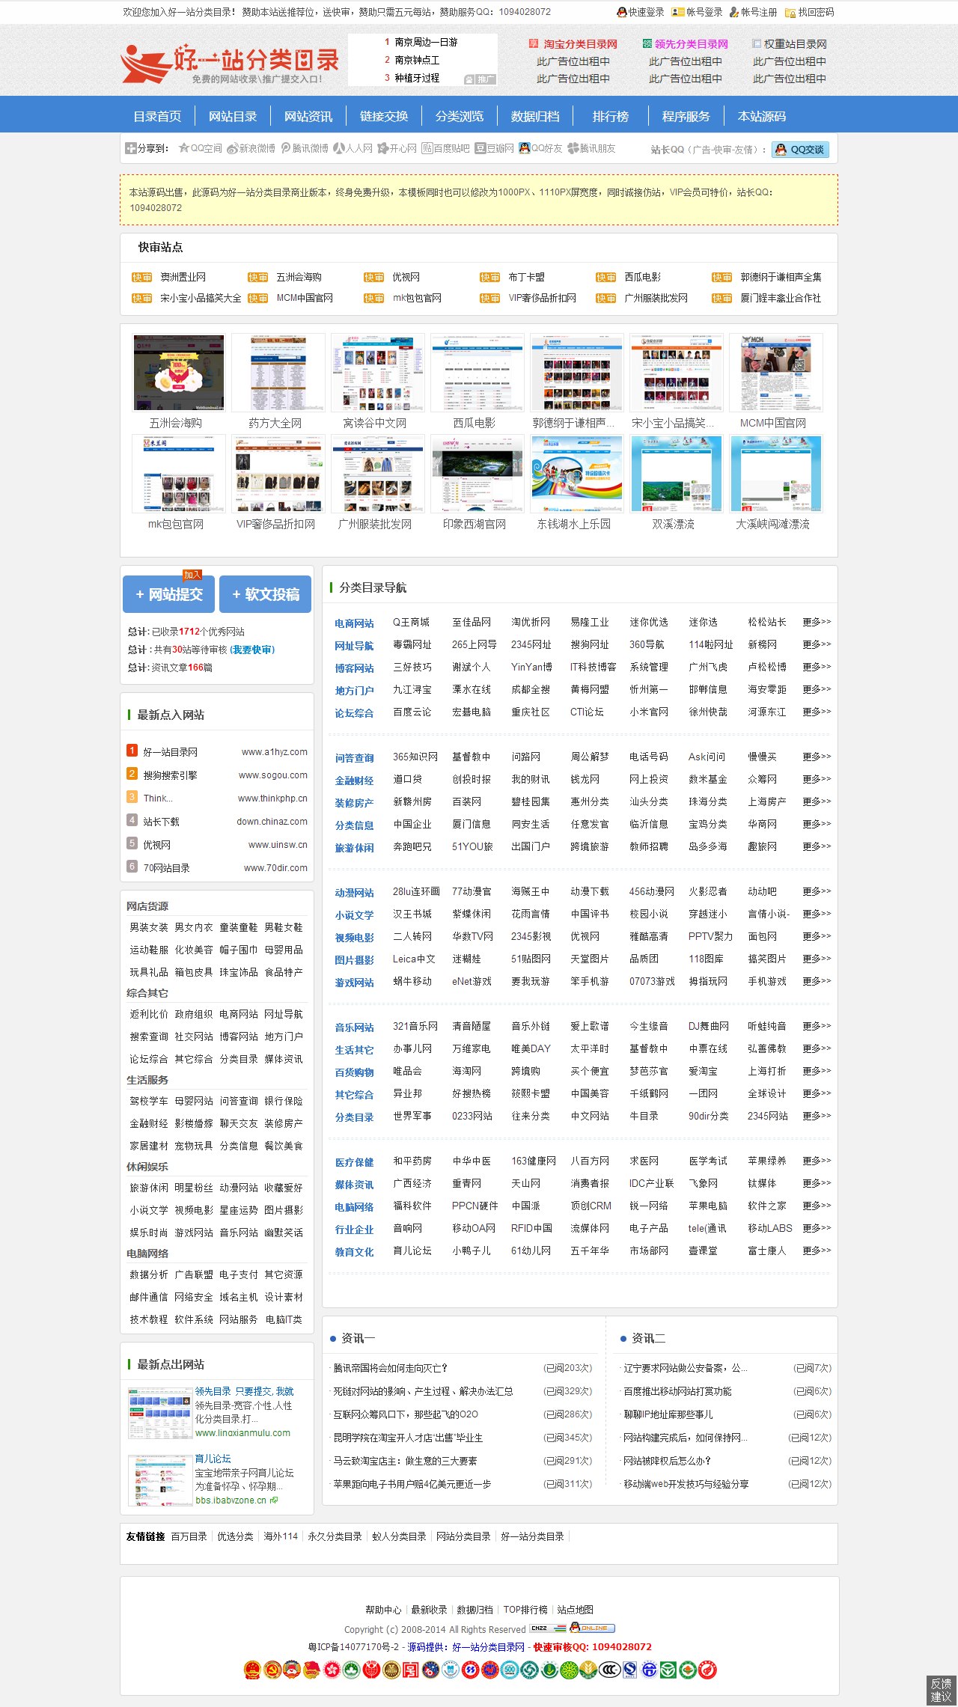Open the www.linqxianmulu.com link
958x1707 pixels.
(242, 1433)
